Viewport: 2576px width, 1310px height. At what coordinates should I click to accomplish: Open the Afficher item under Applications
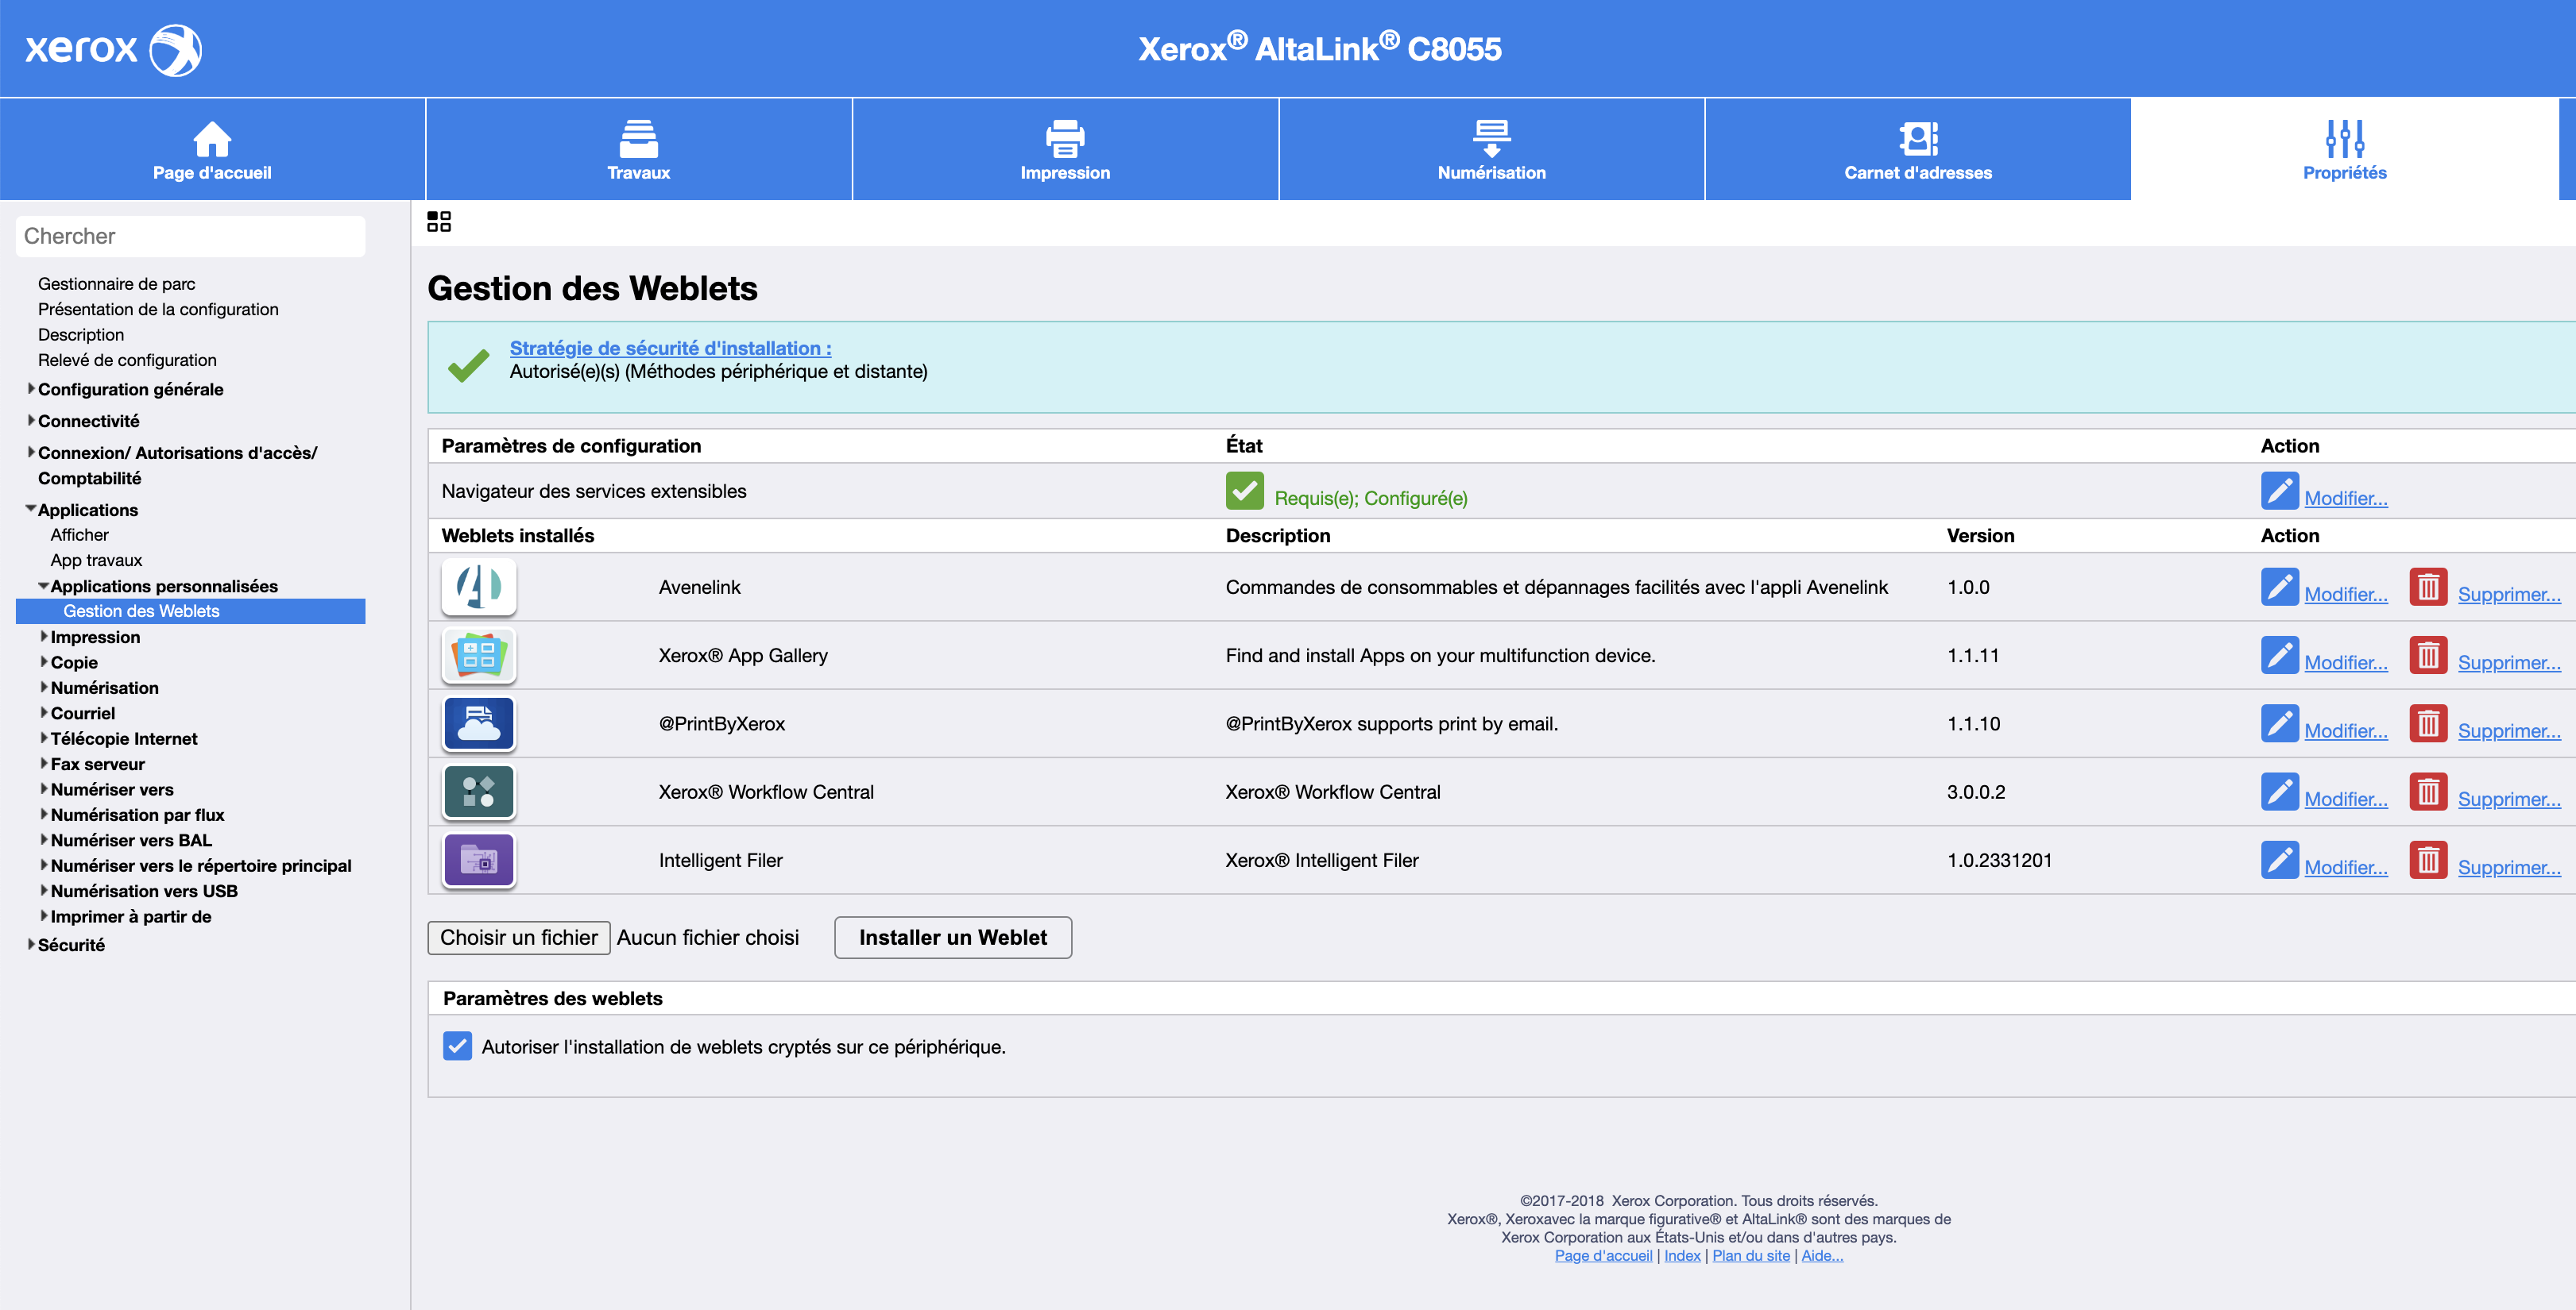coord(80,534)
